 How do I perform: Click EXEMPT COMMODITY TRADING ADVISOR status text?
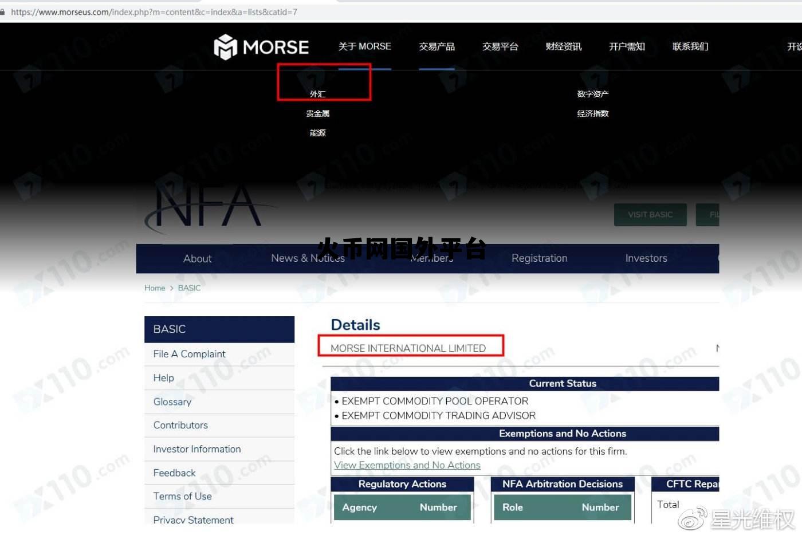pos(439,416)
